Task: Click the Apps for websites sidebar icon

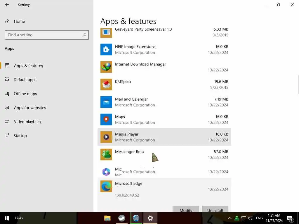Action: point(7,107)
